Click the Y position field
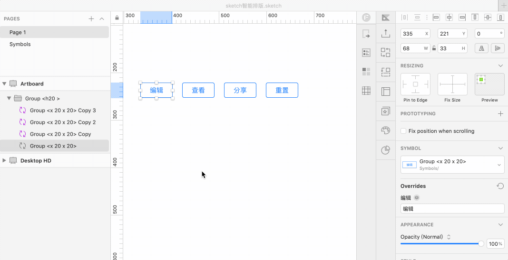The width and height of the screenshot is (508, 260). click(452, 34)
